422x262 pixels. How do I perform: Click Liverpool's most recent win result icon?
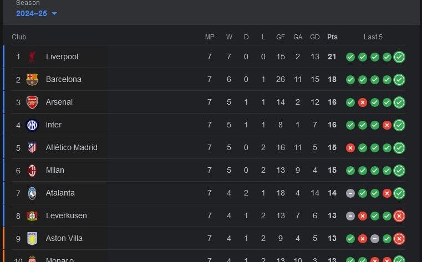pyautogui.click(x=399, y=56)
